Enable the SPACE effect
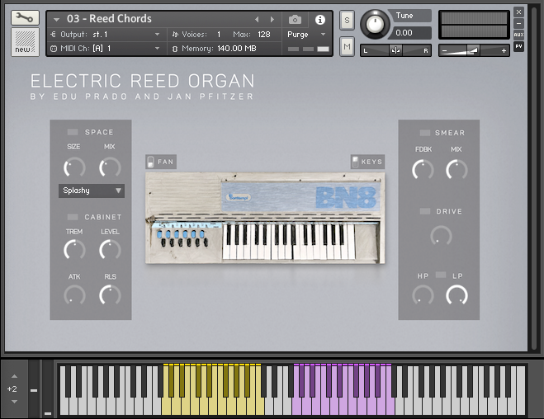544x419 pixels. (73, 132)
